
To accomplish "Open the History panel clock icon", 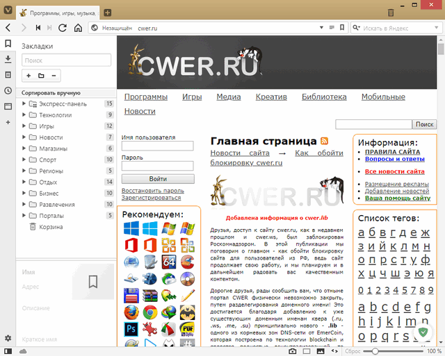I will (x=8, y=90).
